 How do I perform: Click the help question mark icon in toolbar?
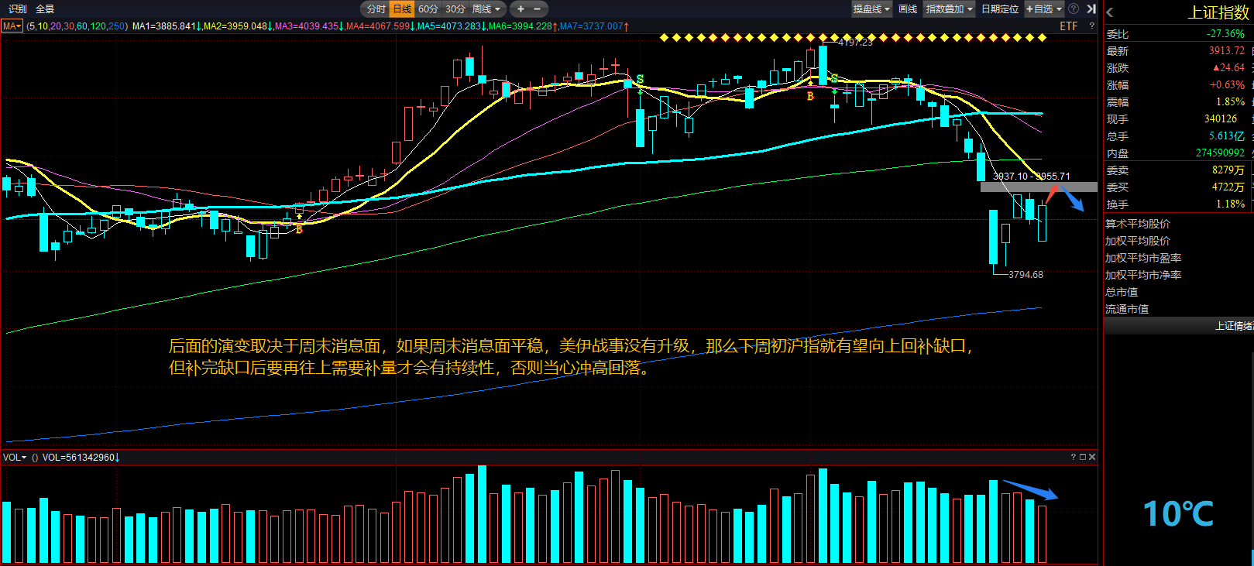click(1074, 9)
